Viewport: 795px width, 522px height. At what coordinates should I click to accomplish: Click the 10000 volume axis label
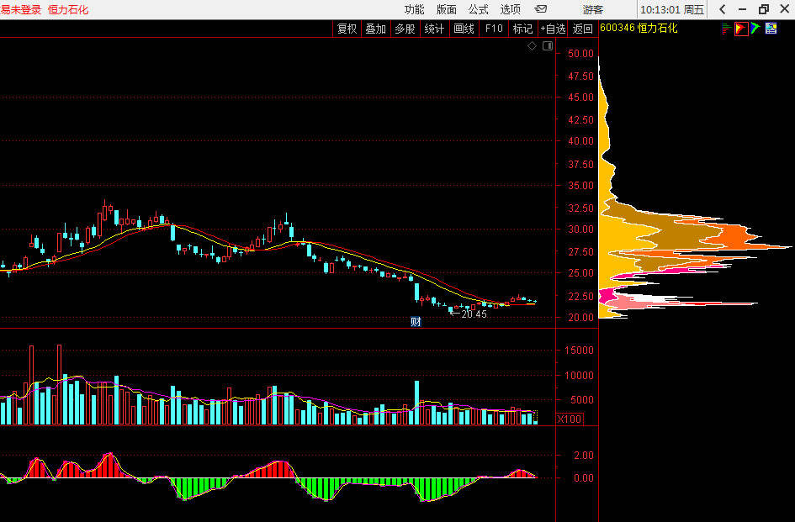[x=579, y=376]
